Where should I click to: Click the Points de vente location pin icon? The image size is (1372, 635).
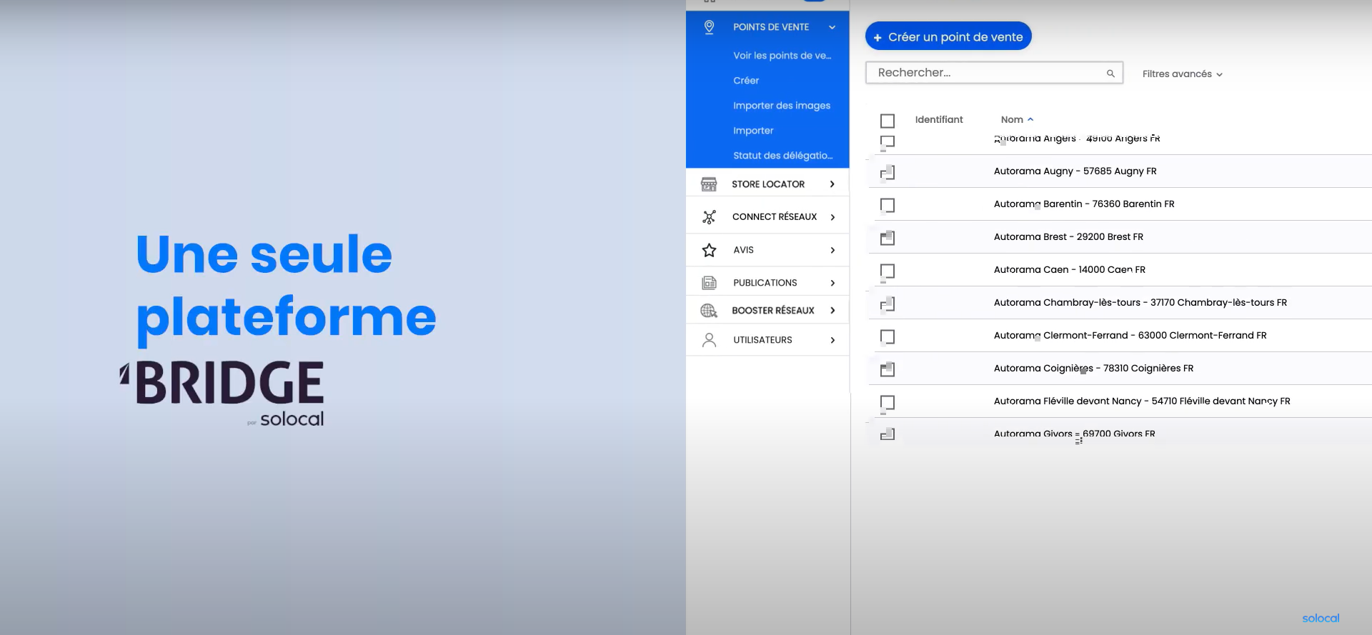(709, 27)
